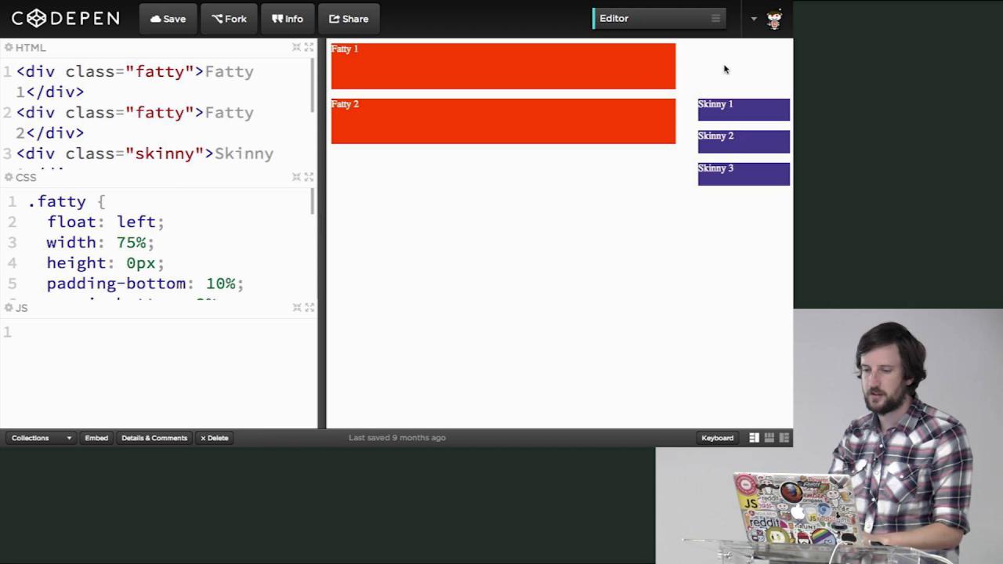The image size is (1003, 564).
Task: Open JS panel settings gear
Action: click(9, 308)
